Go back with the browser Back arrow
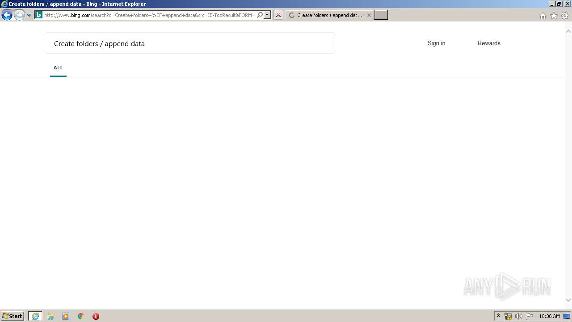Screen dimensions: 572x322 tap(7, 15)
